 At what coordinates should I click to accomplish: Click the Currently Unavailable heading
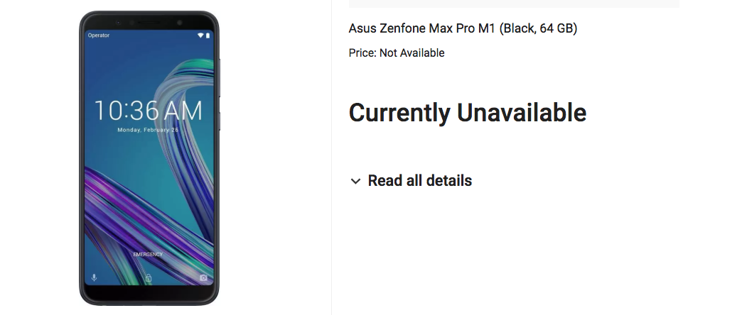pos(467,113)
